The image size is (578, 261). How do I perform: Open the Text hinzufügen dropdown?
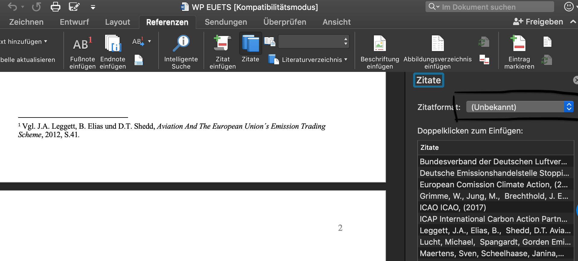(x=24, y=42)
